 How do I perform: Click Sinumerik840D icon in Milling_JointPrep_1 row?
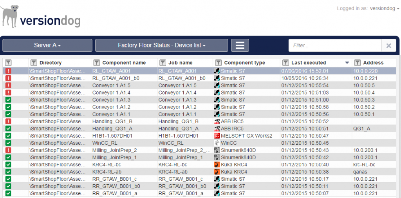pyautogui.click(x=217, y=157)
